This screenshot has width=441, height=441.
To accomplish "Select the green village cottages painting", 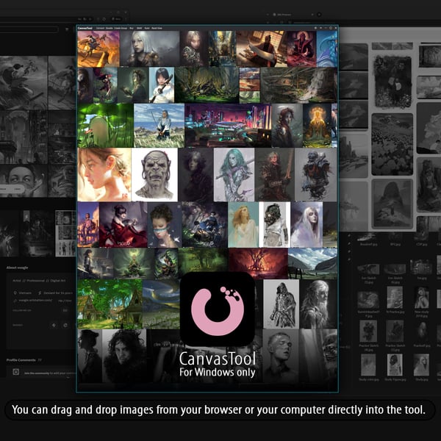I will pyautogui.click(x=110, y=304).
